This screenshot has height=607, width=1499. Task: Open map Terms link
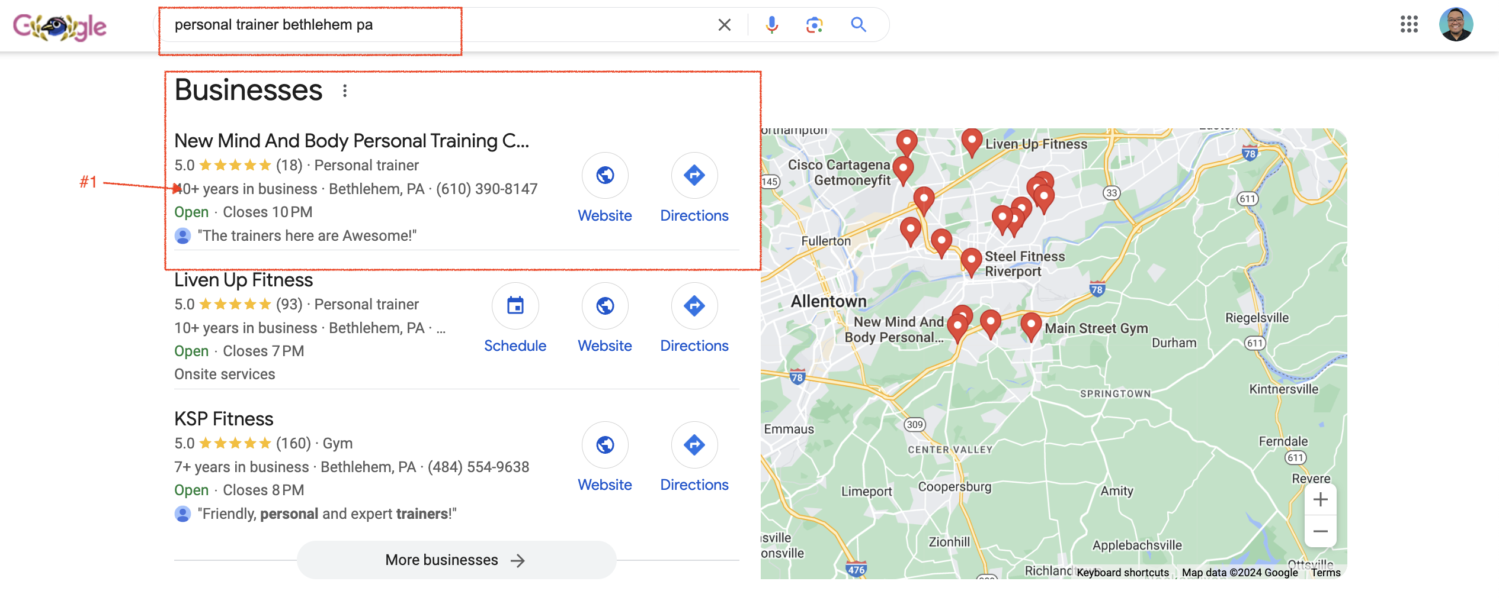pos(1325,572)
